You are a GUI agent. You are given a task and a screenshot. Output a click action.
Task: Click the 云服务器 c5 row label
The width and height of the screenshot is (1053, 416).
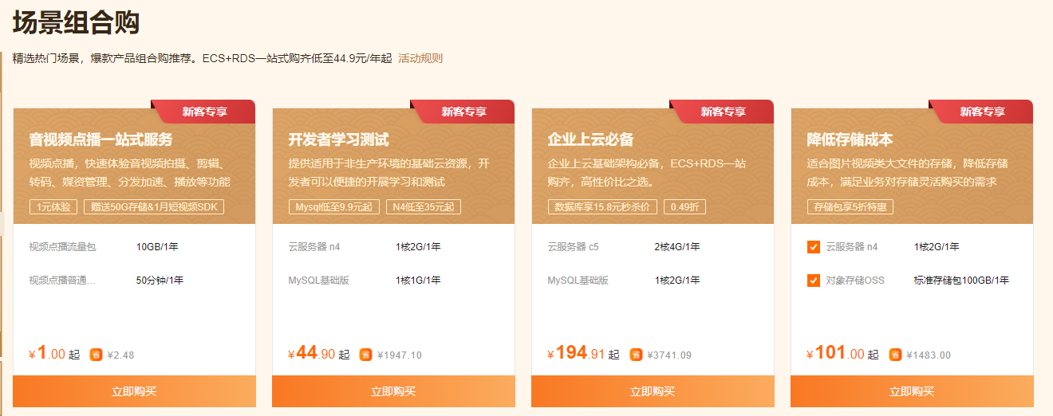(x=574, y=247)
